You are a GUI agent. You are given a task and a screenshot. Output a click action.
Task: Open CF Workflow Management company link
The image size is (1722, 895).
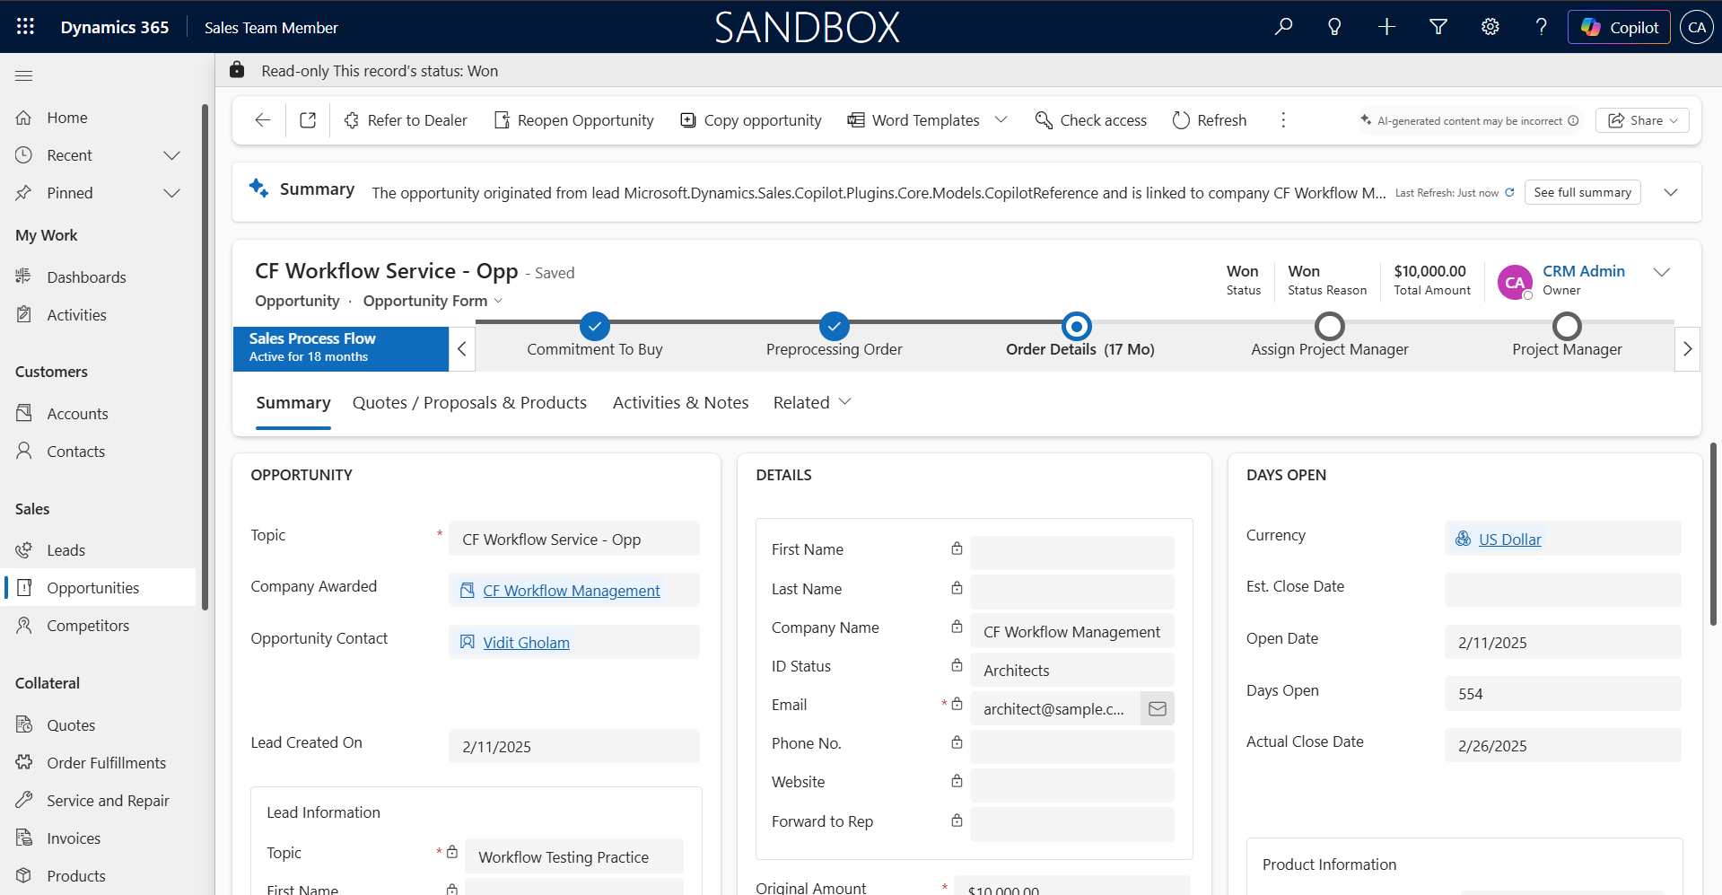click(572, 591)
